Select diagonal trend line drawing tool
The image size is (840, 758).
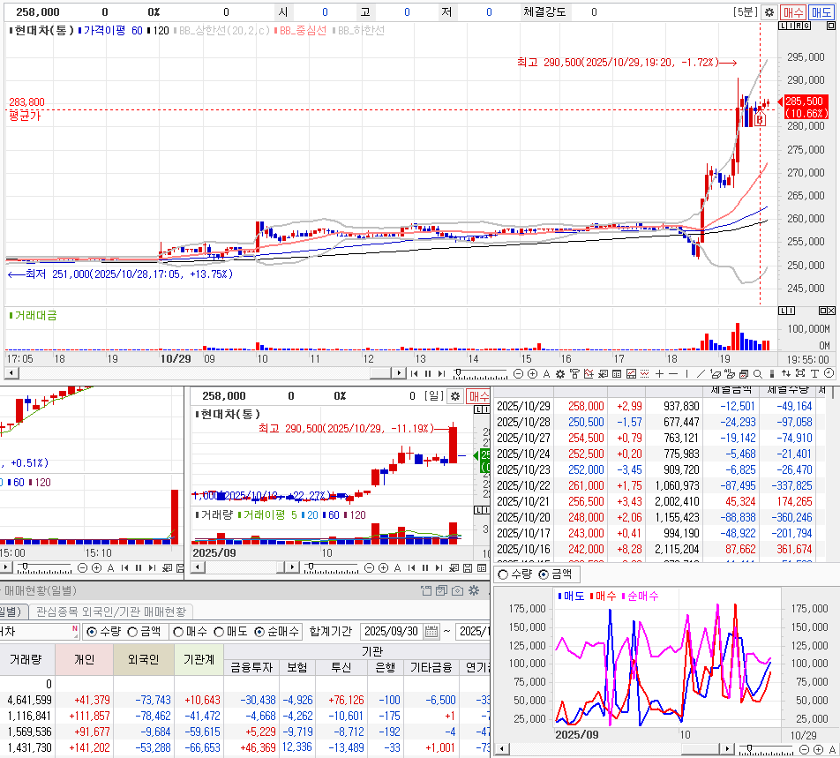(701, 373)
